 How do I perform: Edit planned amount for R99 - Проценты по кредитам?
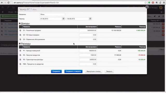[88, 64]
